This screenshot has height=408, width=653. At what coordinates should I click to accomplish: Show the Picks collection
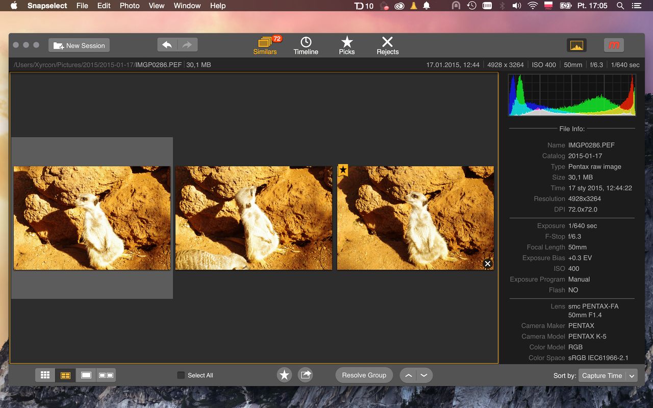[x=347, y=45]
